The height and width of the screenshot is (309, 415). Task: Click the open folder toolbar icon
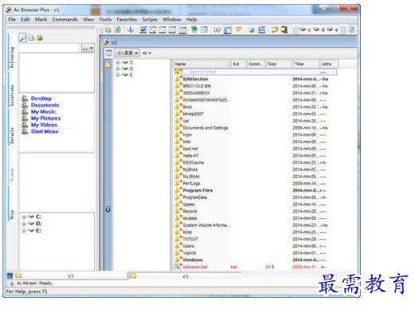[274, 29]
